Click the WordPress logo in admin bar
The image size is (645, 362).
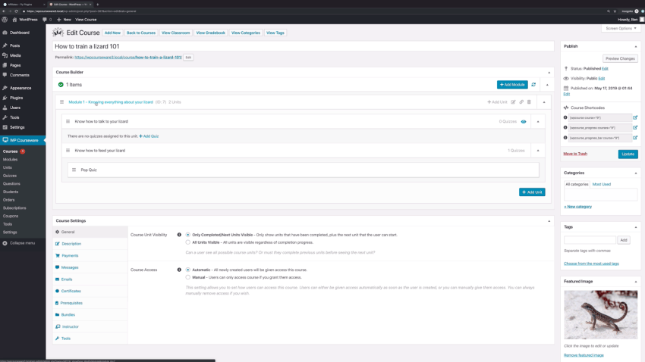tap(5, 20)
